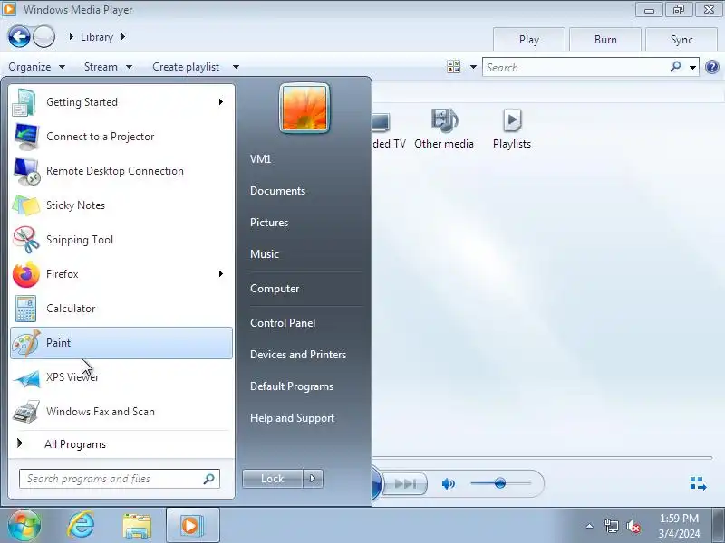
Task: Expand Firefox jump list arrow
Action: click(221, 274)
